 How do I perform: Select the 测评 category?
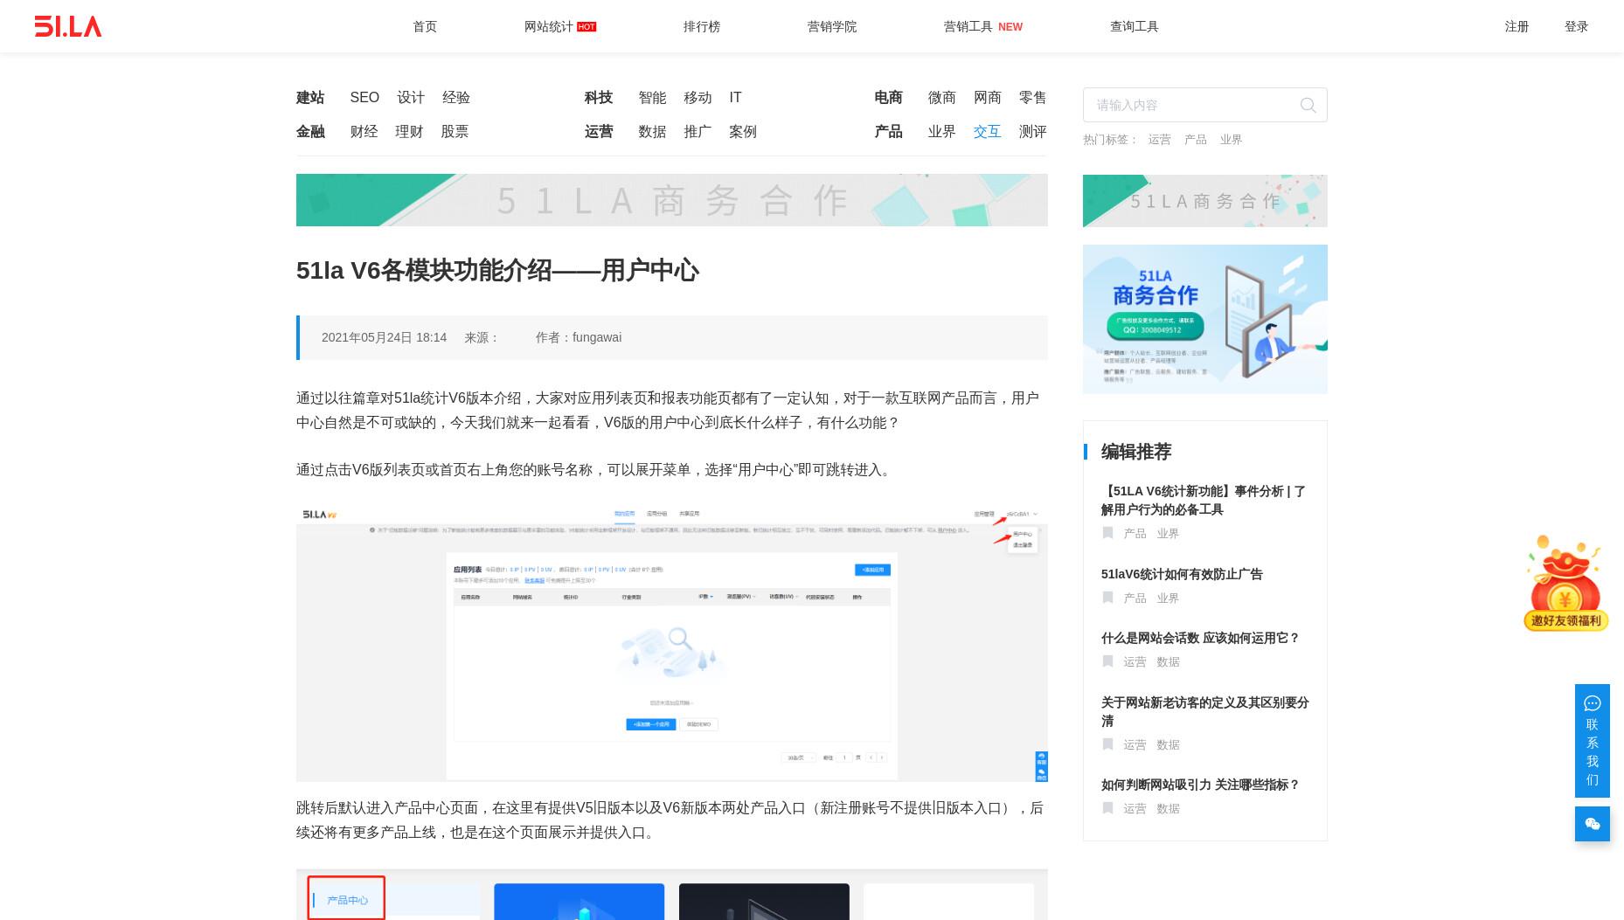(1032, 132)
